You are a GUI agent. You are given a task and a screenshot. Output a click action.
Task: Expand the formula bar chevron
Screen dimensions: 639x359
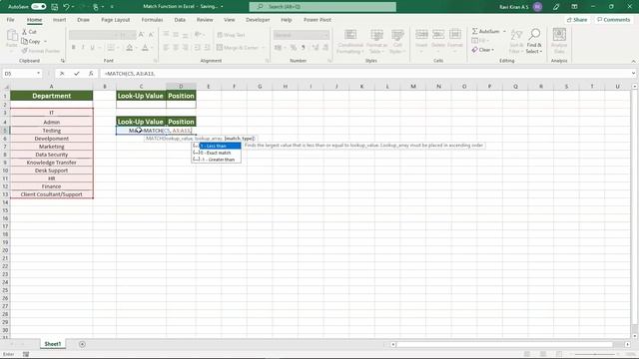pos(633,73)
